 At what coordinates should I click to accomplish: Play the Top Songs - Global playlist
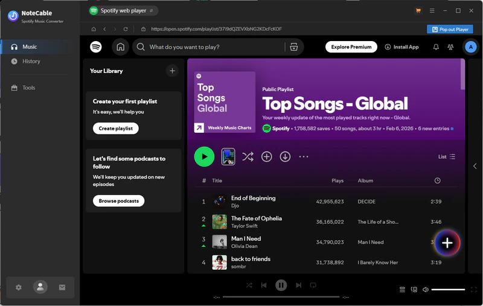(204, 157)
